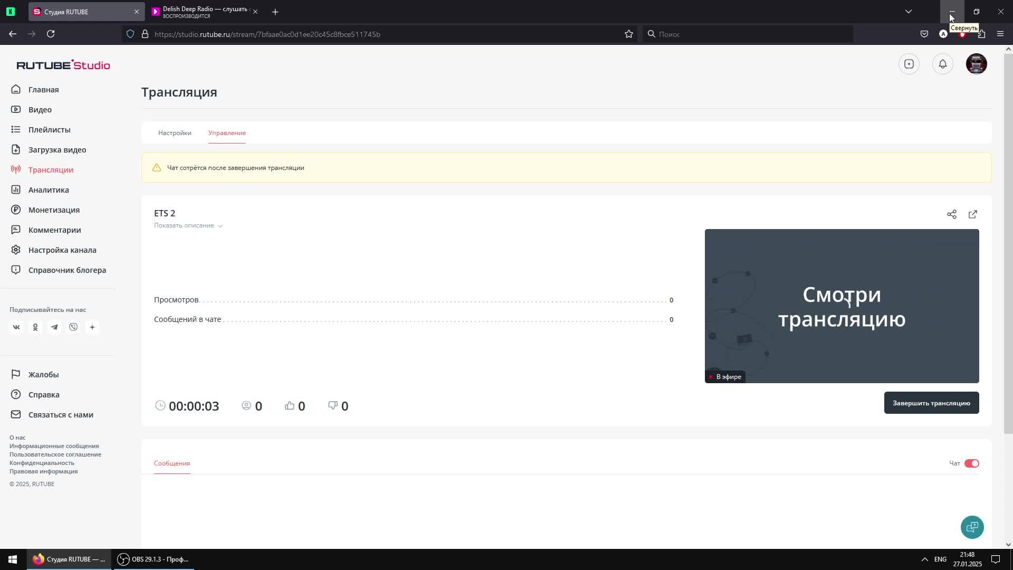Image resolution: width=1013 pixels, height=570 pixels.
Task: Click the share stream icon
Action: 952,214
